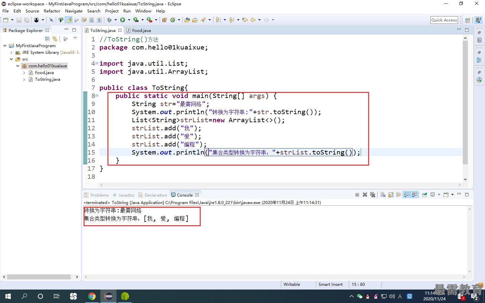Click the Coverage run icon

136,20
